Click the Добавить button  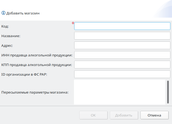(124, 115)
